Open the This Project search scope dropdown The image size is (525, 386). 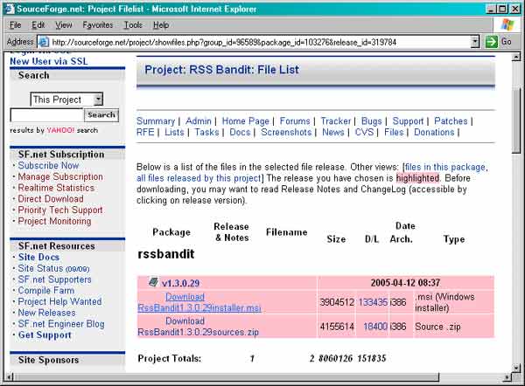point(98,100)
